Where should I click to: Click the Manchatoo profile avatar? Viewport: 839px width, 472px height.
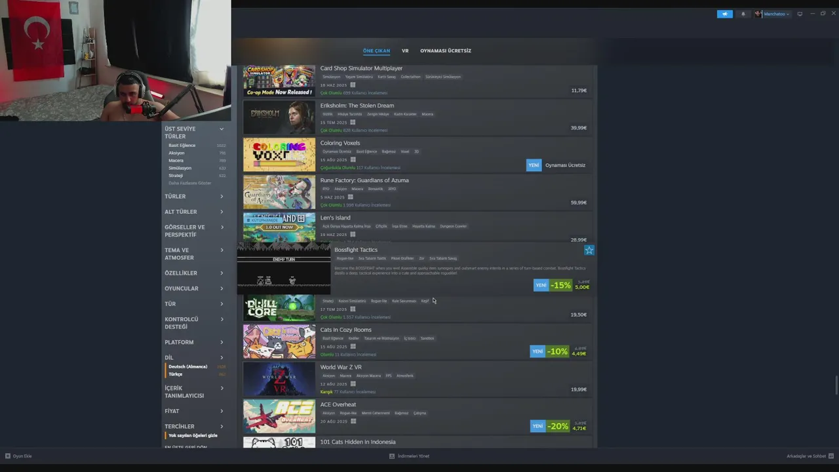758,14
